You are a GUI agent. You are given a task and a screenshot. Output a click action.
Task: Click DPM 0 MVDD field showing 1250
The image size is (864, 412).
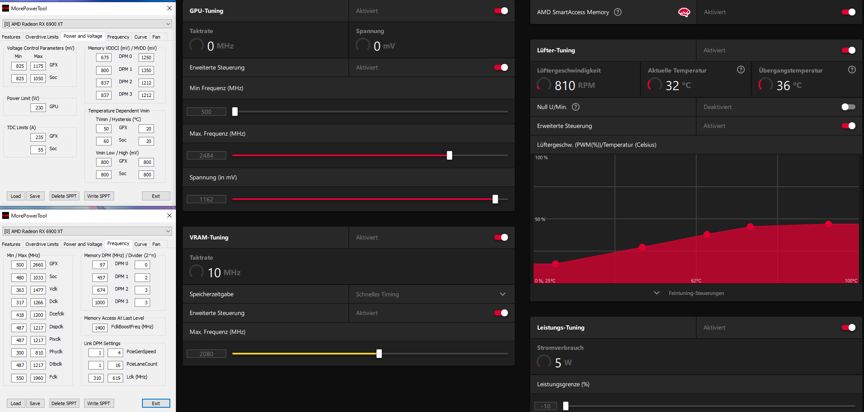tap(146, 58)
